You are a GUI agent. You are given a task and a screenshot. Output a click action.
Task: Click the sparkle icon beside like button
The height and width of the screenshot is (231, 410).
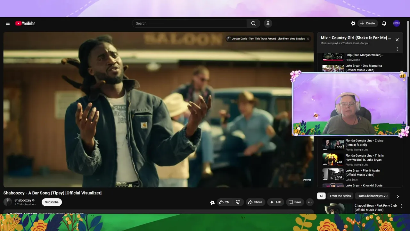[212, 202]
